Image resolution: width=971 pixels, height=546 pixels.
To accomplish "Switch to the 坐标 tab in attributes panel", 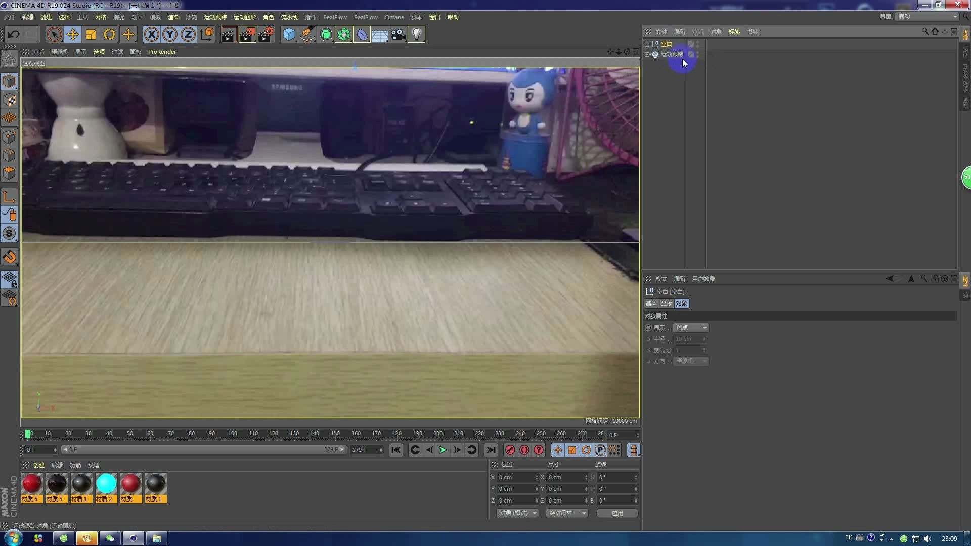I will point(666,303).
